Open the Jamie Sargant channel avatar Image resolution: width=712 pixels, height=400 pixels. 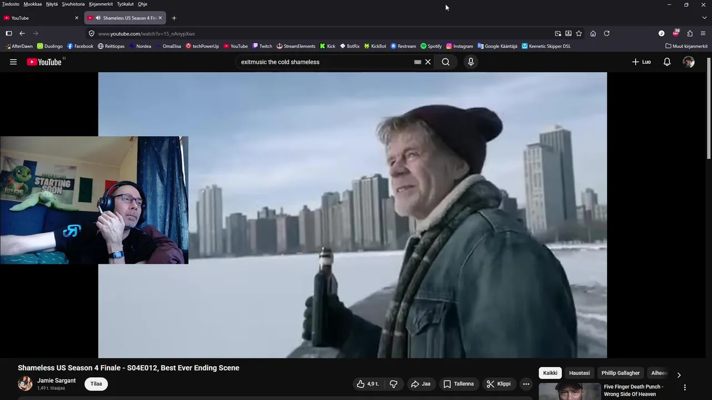click(25, 383)
